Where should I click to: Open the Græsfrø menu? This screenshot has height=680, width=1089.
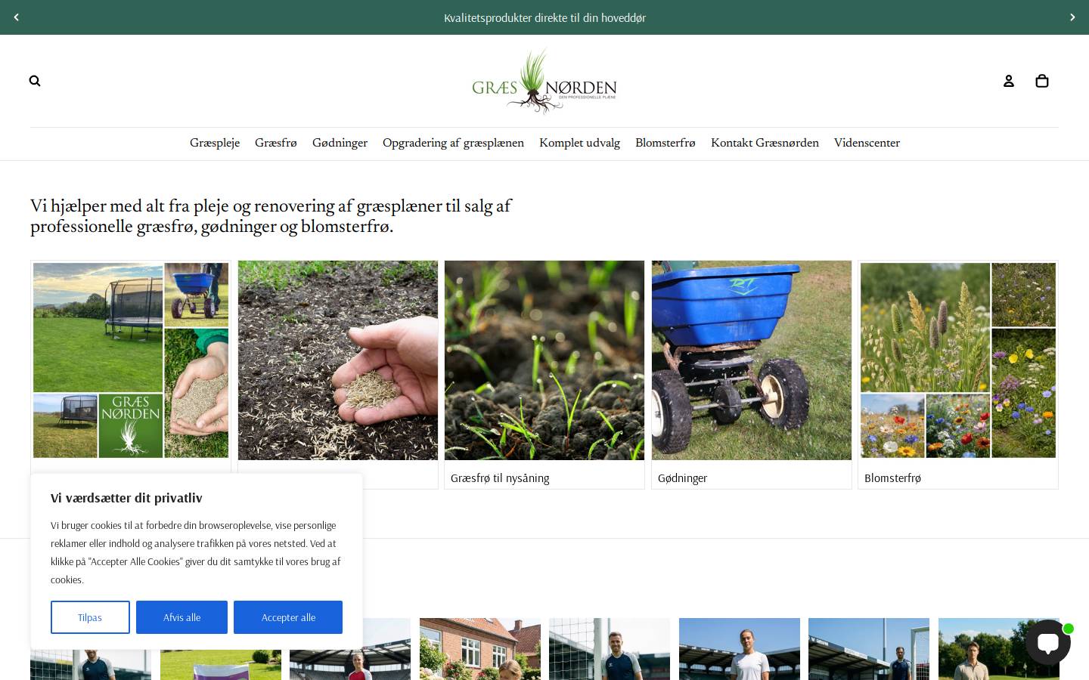pos(276,143)
